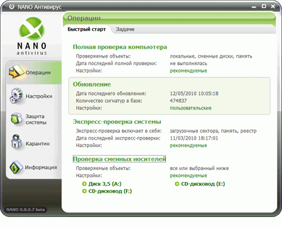Select the Информация sidebar label

point(41,168)
